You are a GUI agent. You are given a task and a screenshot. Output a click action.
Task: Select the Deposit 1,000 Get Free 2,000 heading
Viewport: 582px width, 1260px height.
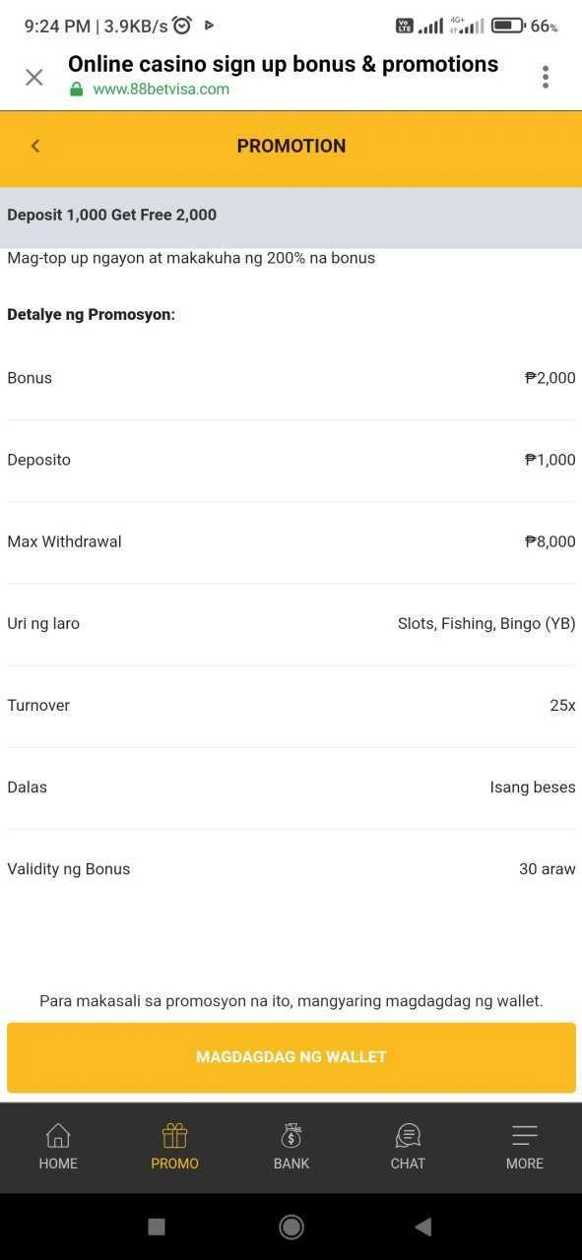(x=112, y=215)
